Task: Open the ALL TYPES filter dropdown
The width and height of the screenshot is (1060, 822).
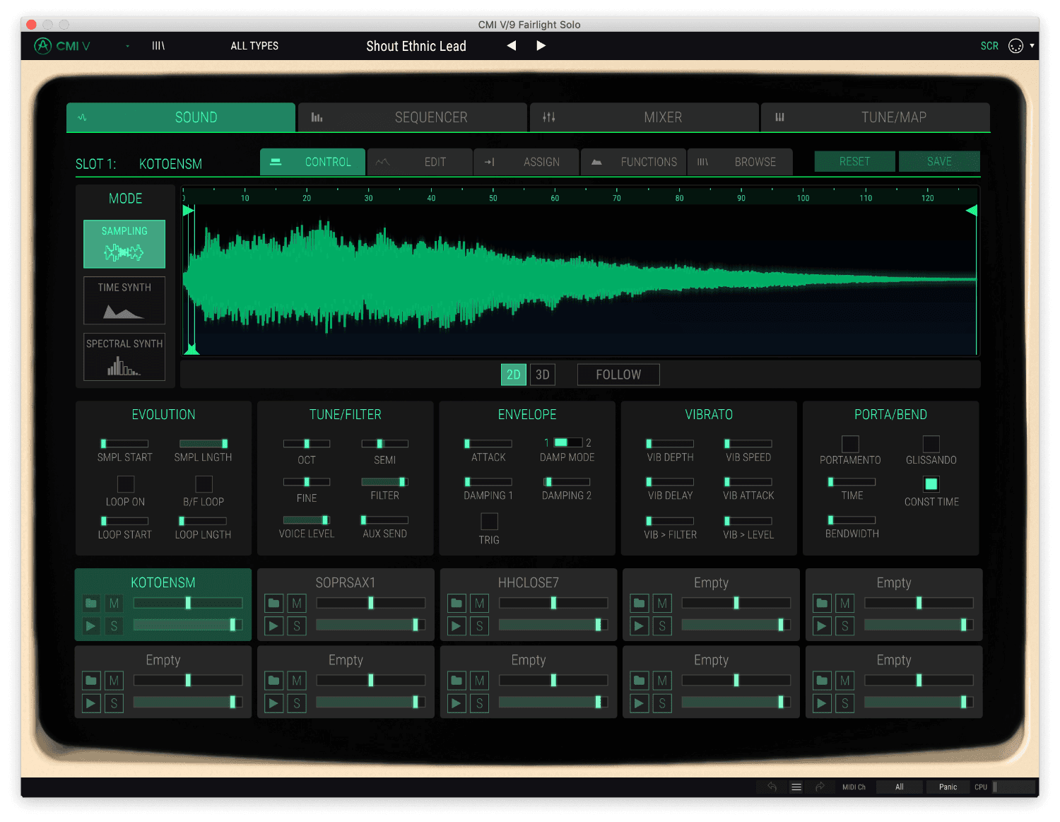Action: [254, 46]
